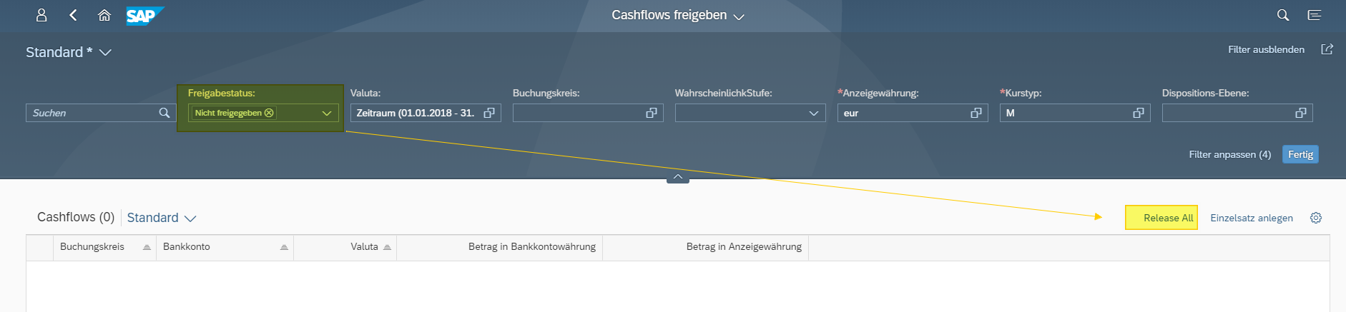Open value help for Buchungskreis filter
1346x312 pixels.
click(652, 113)
